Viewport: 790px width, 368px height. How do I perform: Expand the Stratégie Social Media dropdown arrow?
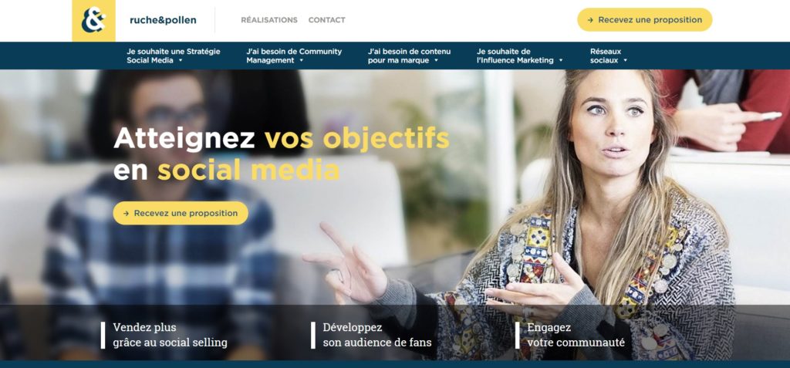181,60
